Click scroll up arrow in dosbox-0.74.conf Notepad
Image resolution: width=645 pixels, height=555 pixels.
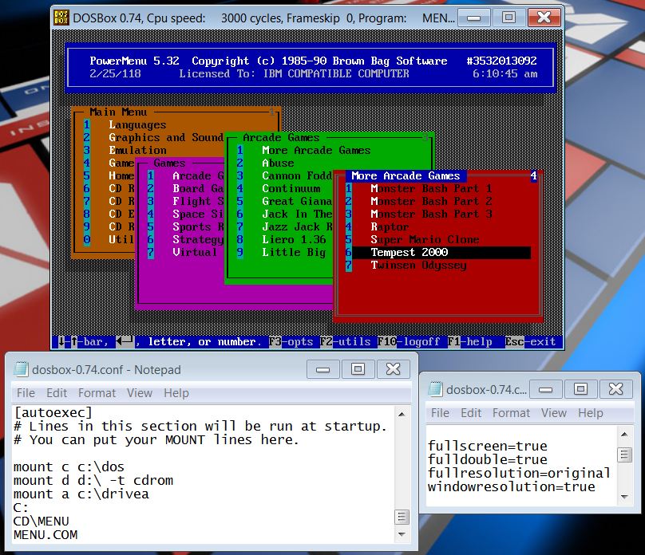pyautogui.click(x=402, y=414)
